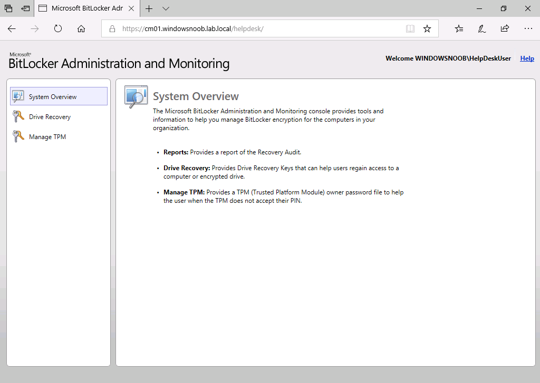540x383 pixels.
Task: Refresh the page
Action: [x=58, y=28]
